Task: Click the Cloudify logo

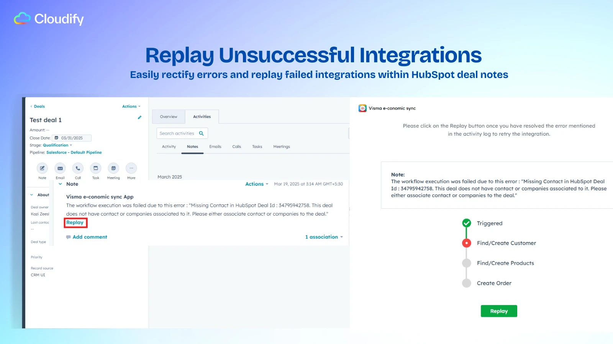Action: click(49, 19)
